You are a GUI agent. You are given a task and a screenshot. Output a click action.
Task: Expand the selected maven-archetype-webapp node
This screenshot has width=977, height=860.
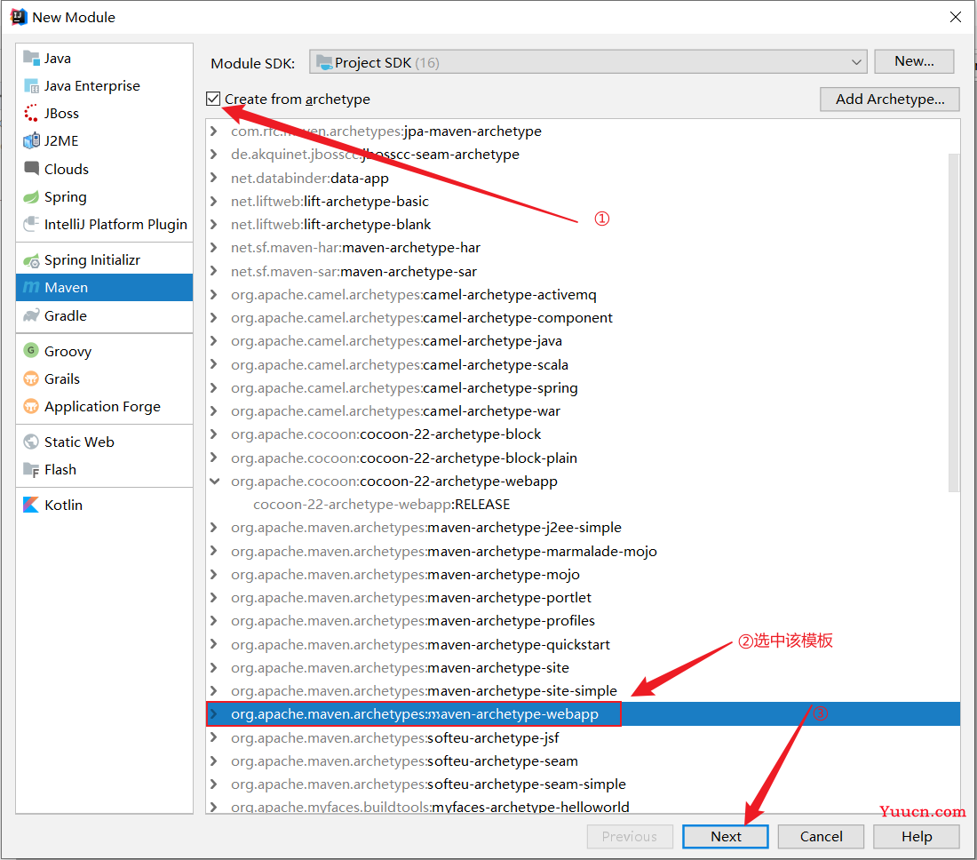[x=214, y=713]
